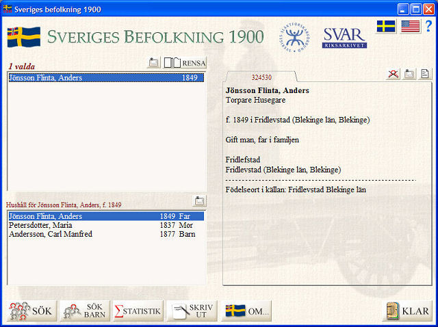This screenshot has height=327, width=438.
Task: Click the text Gift man, far i familjen
Action: coord(262,140)
